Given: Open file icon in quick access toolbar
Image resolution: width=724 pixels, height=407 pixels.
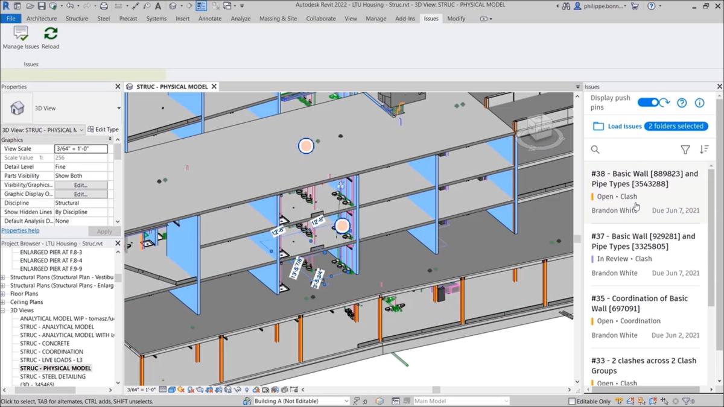Looking at the screenshot, I should click(x=29, y=6).
